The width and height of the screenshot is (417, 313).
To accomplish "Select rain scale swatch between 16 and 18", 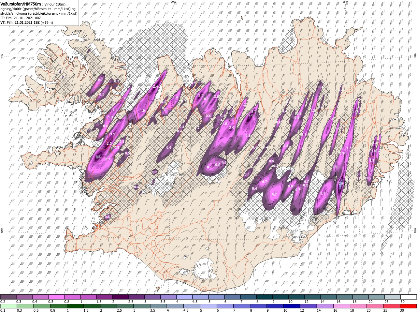I will (341, 306).
